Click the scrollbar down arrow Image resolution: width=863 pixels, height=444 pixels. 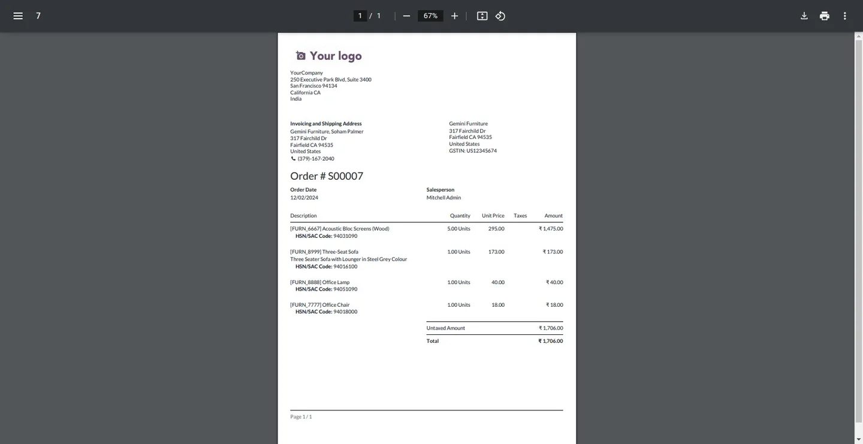coord(858,440)
